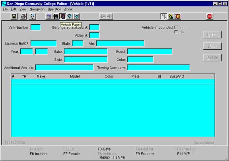Click the Delete button

coord(212,35)
